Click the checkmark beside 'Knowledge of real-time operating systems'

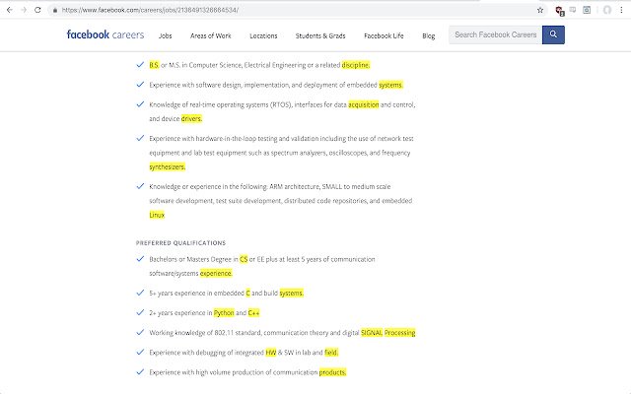pos(140,103)
